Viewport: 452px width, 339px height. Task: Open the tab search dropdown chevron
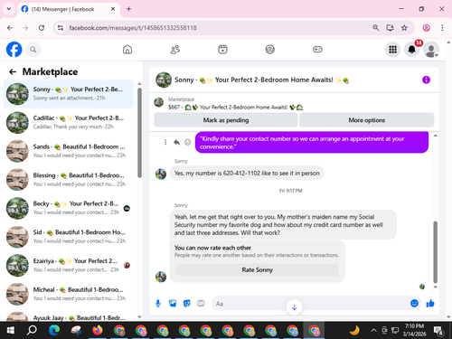pyautogui.click(x=9, y=9)
